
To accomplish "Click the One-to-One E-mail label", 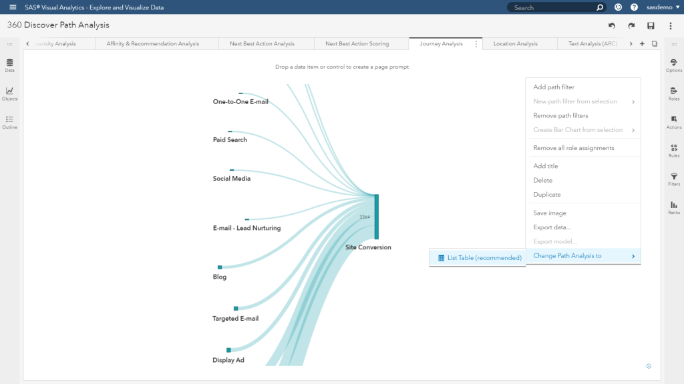I will [240, 102].
